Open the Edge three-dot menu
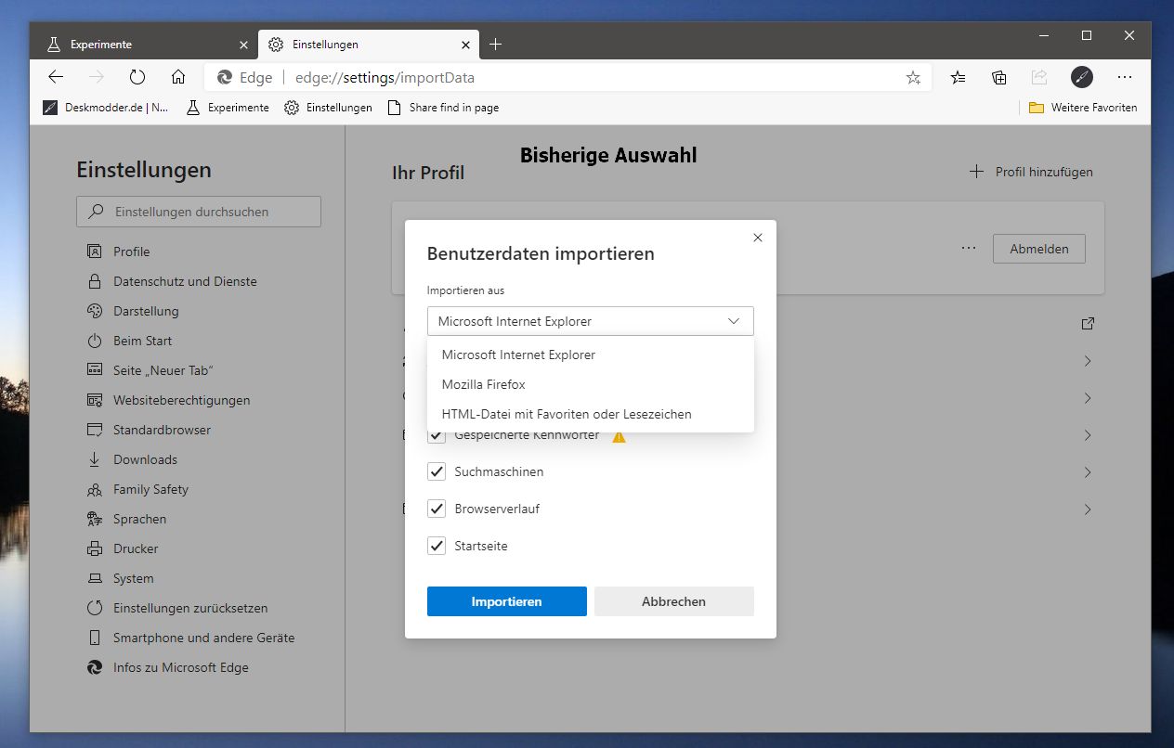Image resolution: width=1174 pixels, height=748 pixels. point(1125,77)
